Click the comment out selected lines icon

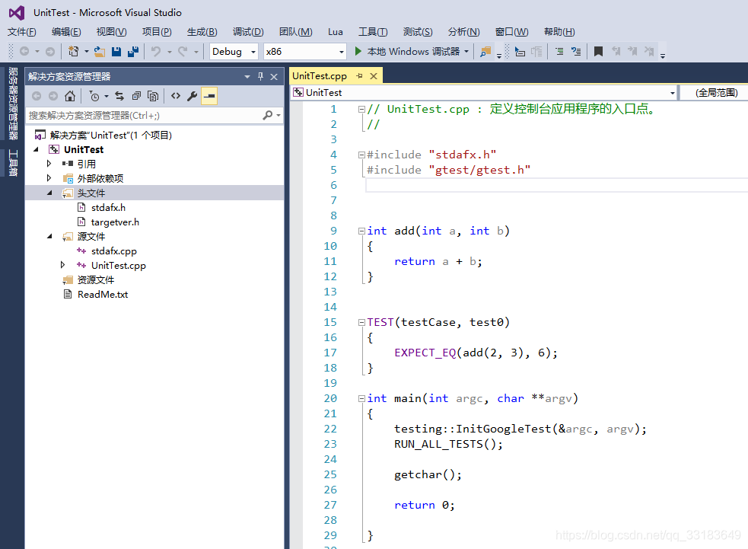click(559, 51)
